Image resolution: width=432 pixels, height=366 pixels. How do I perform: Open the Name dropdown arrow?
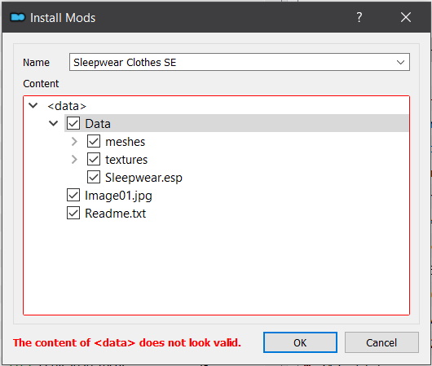pyautogui.click(x=400, y=62)
